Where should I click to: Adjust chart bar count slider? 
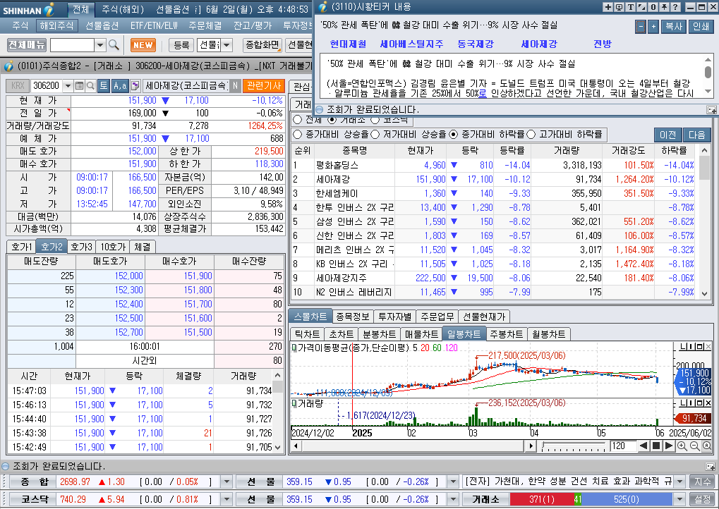pyautogui.click(x=574, y=446)
